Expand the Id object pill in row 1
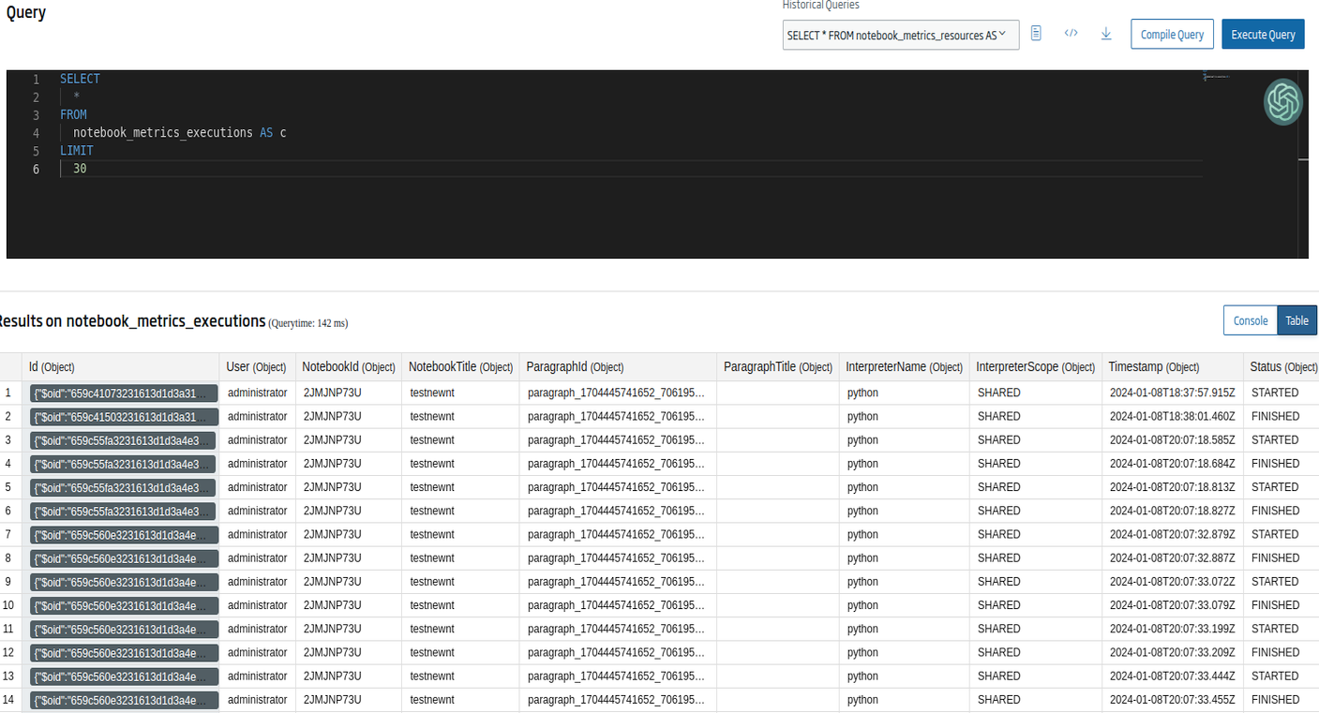 point(120,392)
